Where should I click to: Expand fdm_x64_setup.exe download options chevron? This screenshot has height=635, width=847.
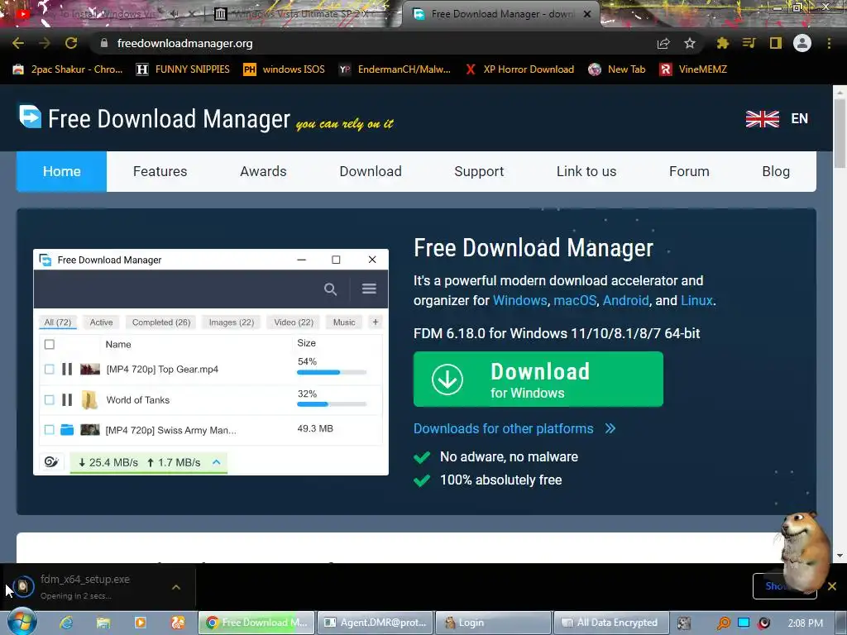[x=176, y=587]
